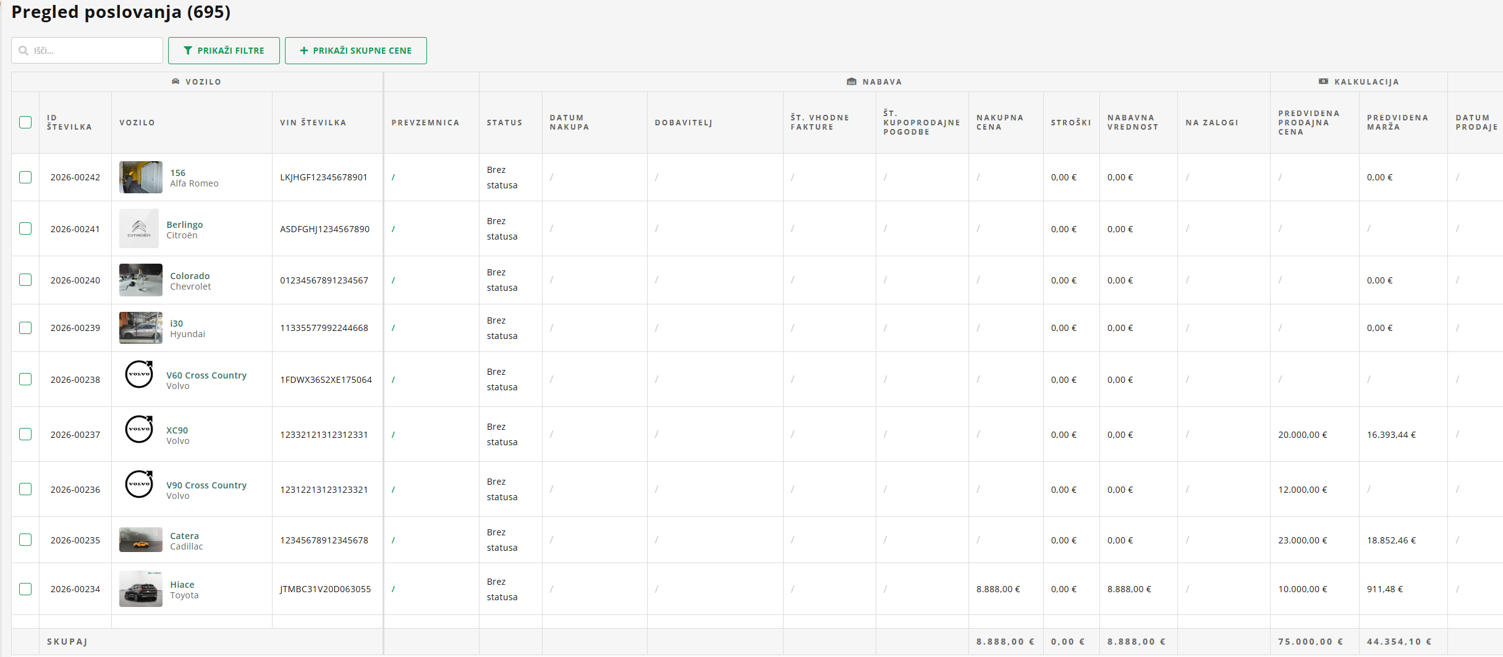Click the Pregled poslovanja (695) heading

pos(121,12)
